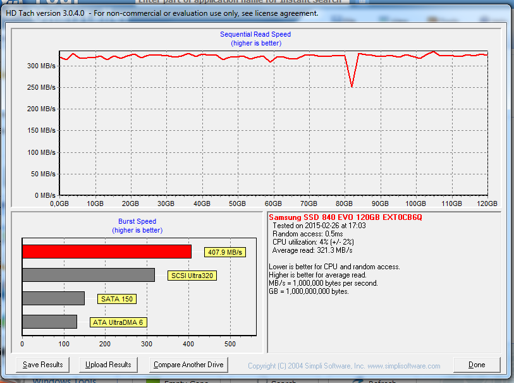Click the 'Random access: 0.5ms' value

pyautogui.click(x=307, y=234)
